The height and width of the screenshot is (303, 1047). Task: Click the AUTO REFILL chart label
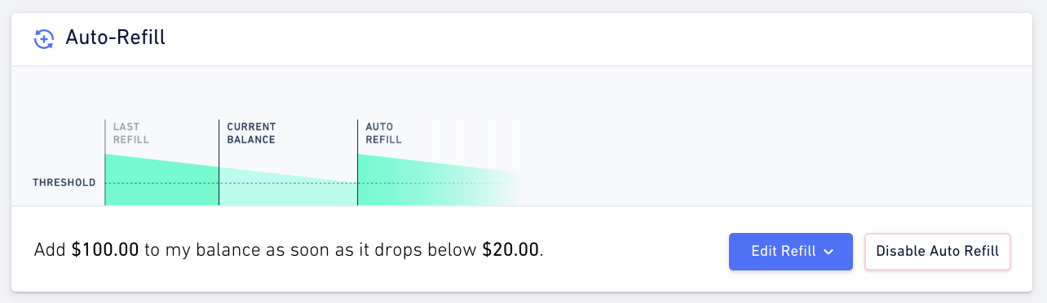click(x=383, y=133)
